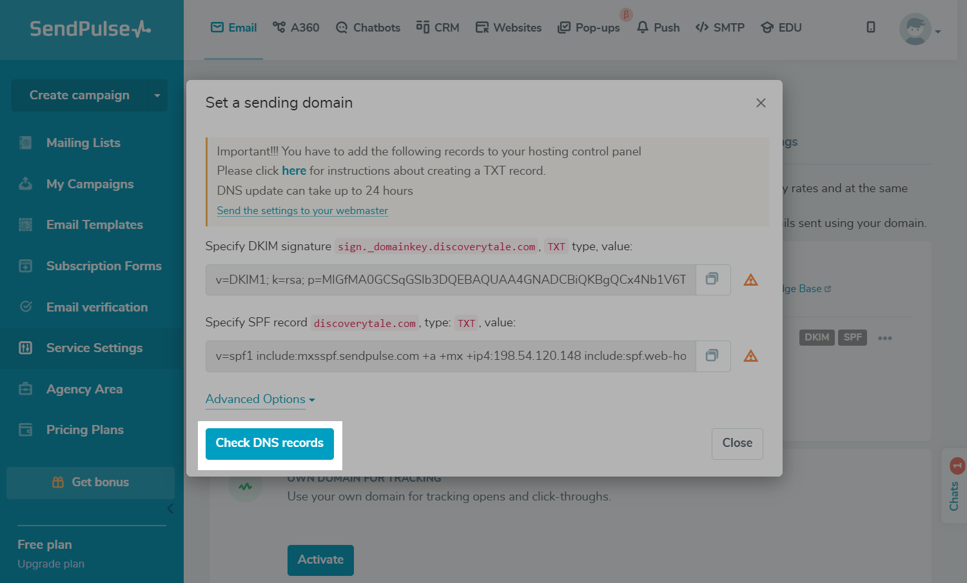
Task: Expand Advanced Options
Action: (x=260, y=399)
